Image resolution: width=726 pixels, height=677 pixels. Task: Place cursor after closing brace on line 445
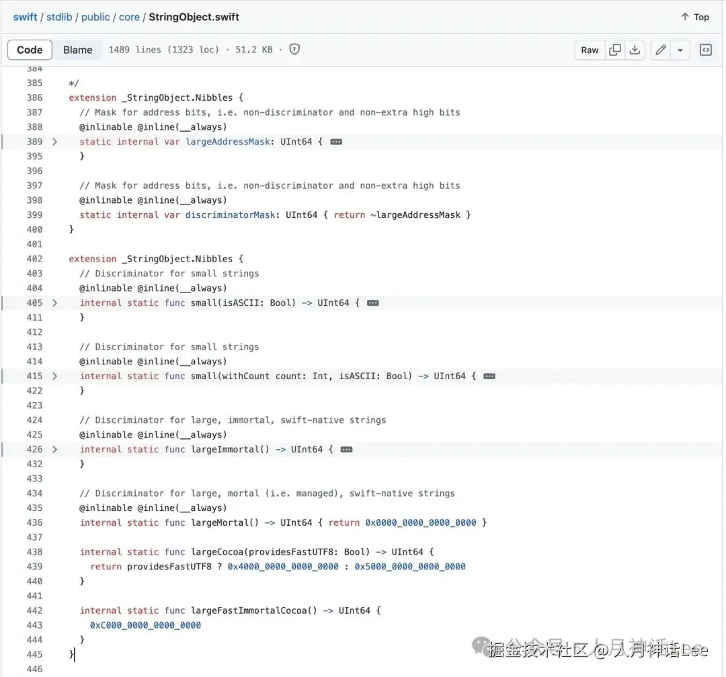tap(75, 654)
